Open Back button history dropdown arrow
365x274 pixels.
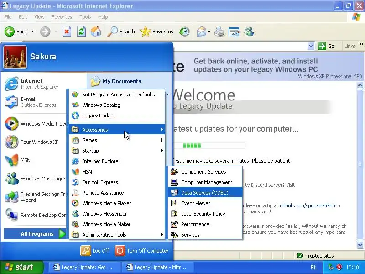point(32,32)
